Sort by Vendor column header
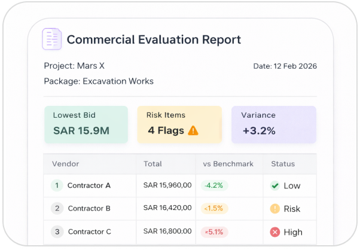The height and width of the screenshot is (250, 360). click(x=66, y=163)
